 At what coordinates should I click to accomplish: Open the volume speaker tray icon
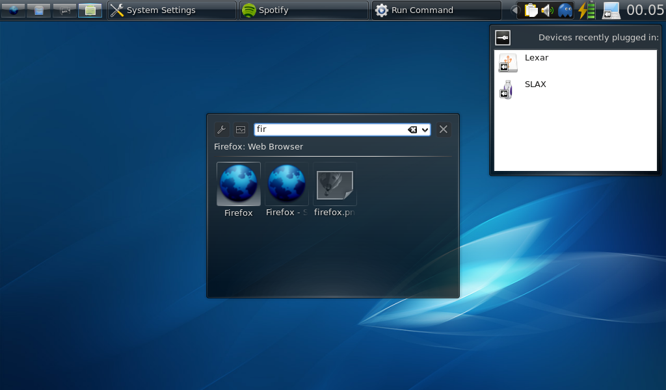[x=548, y=10]
